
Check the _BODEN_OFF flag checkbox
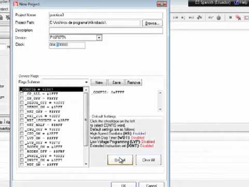[22, 151]
